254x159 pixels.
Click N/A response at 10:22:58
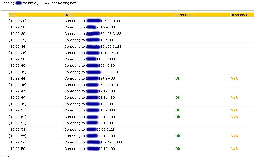(234, 149)
